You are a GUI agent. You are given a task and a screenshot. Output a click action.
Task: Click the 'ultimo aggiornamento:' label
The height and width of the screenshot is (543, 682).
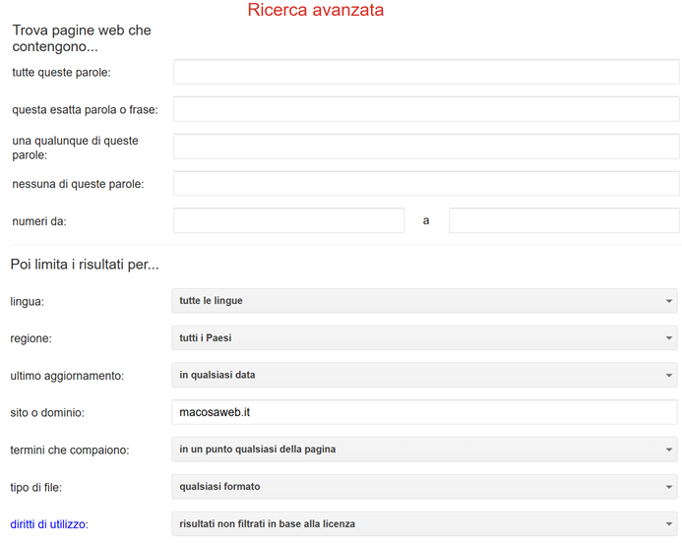tap(68, 375)
